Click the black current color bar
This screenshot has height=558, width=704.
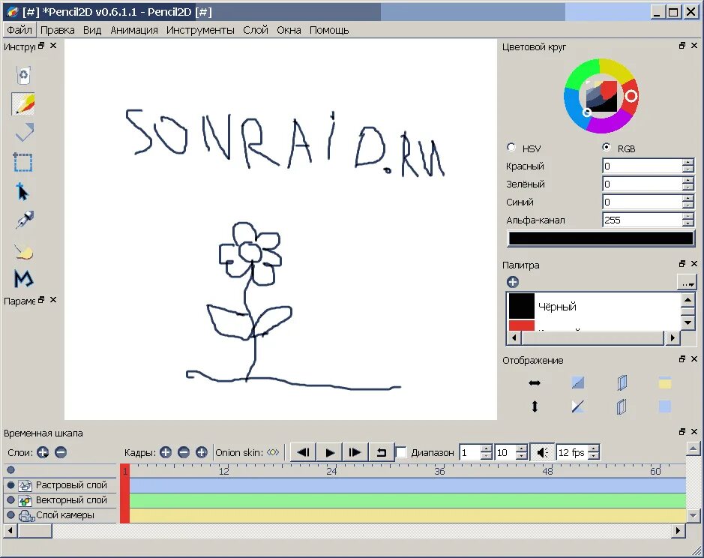coord(601,238)
